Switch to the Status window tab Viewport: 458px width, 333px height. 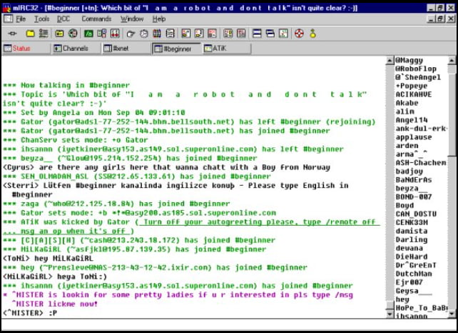[21, 49]
